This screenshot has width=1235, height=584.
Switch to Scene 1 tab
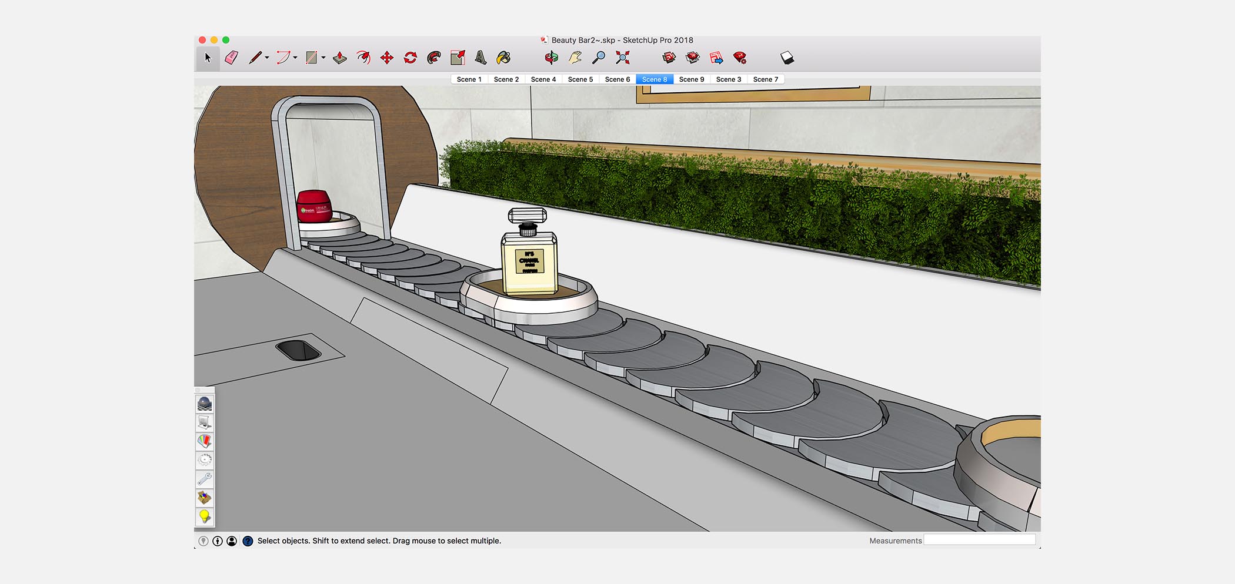(x=469, y=79)
